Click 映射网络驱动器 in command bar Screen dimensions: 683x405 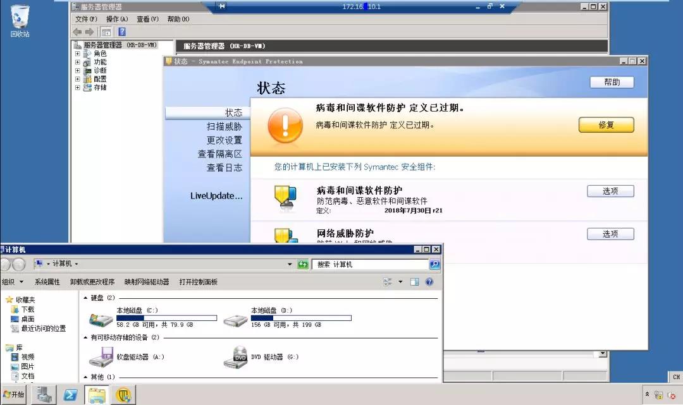(x=147, y=282)
